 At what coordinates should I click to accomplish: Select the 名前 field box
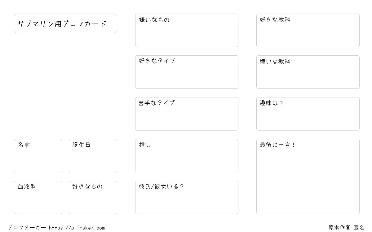click(38, 156)
